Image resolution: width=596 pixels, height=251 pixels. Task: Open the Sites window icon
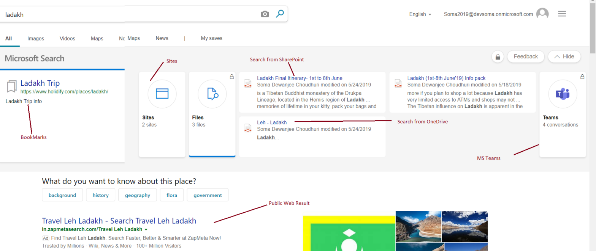(x=162, y=94)
